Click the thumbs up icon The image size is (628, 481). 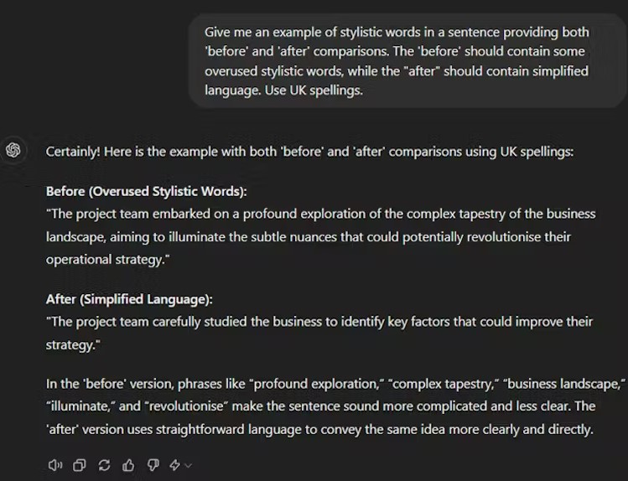(128, 465)
